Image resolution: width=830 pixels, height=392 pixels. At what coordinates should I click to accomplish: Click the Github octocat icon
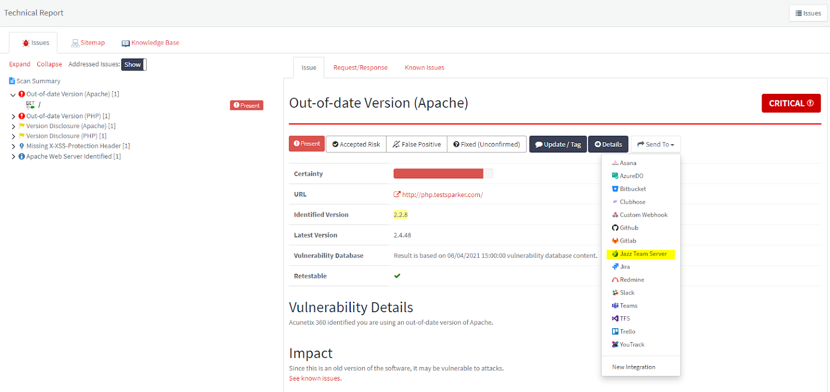click(615, 228)
